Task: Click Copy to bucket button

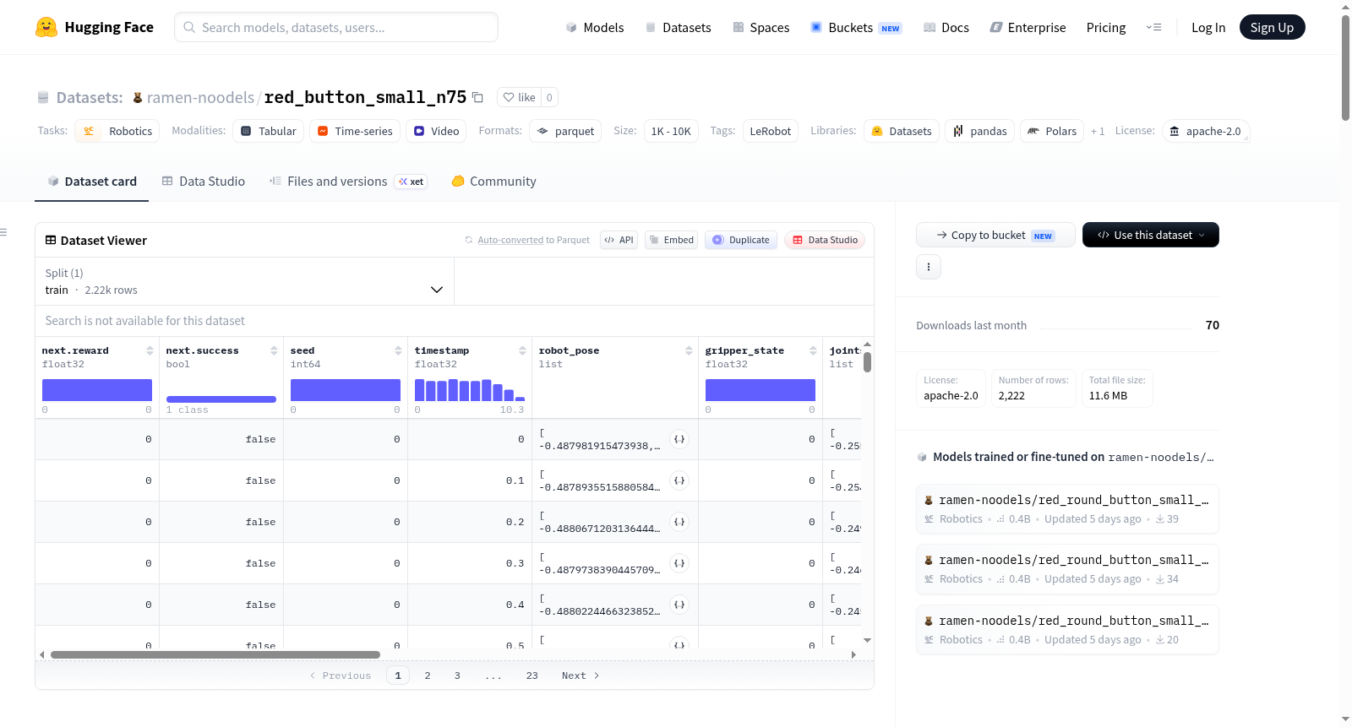Action: (995, 235)
